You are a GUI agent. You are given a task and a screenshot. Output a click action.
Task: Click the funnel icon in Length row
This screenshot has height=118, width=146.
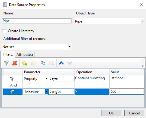coord(12,92)
